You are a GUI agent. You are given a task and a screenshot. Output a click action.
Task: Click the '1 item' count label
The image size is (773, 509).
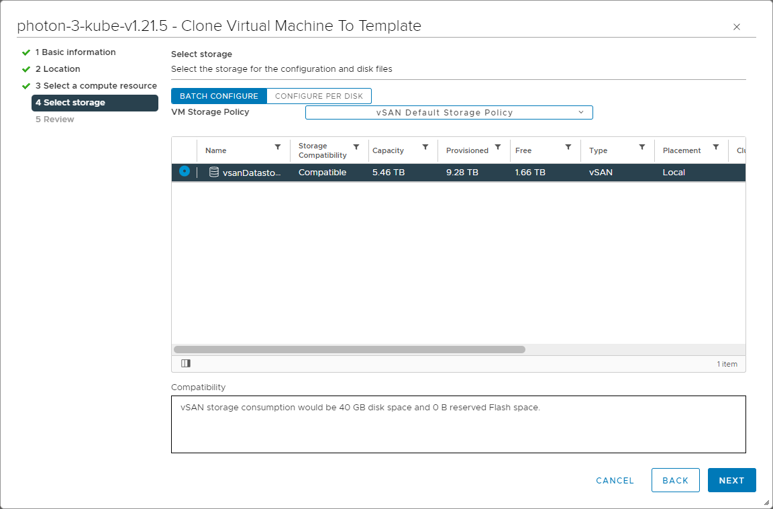pyautogui.click(x=727, y=364)
